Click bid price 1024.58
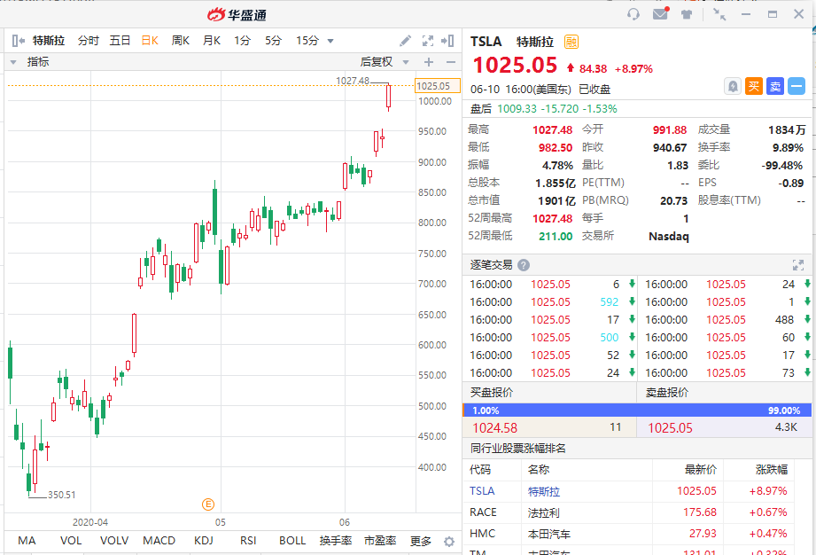Image resolution: width=816 pixels, height=555 pixels. tap(495, 428)
